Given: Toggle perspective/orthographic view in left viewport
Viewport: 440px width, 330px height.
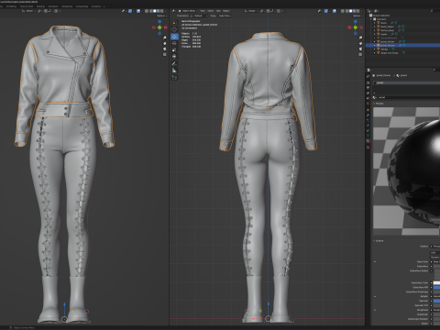Looking at the screenshot, I should 165,54.
